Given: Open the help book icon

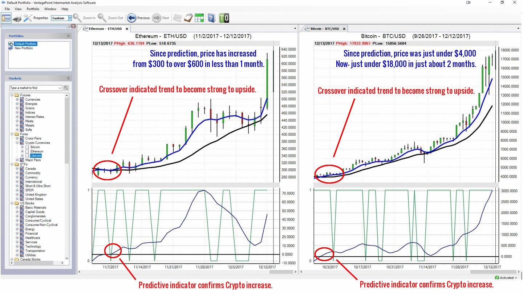Looking at the screenshot, I should pos(212,18).
